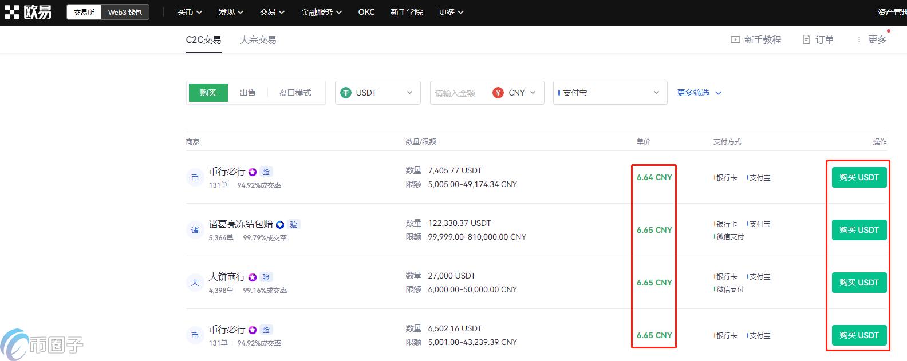Click the 新手教程 video tutorial icon
The image size is (907, 361).
click(735, 39)
